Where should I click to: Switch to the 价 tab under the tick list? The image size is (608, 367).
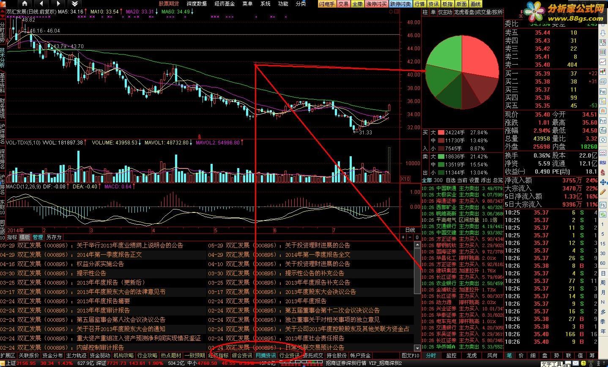click(x=521, y=356)
